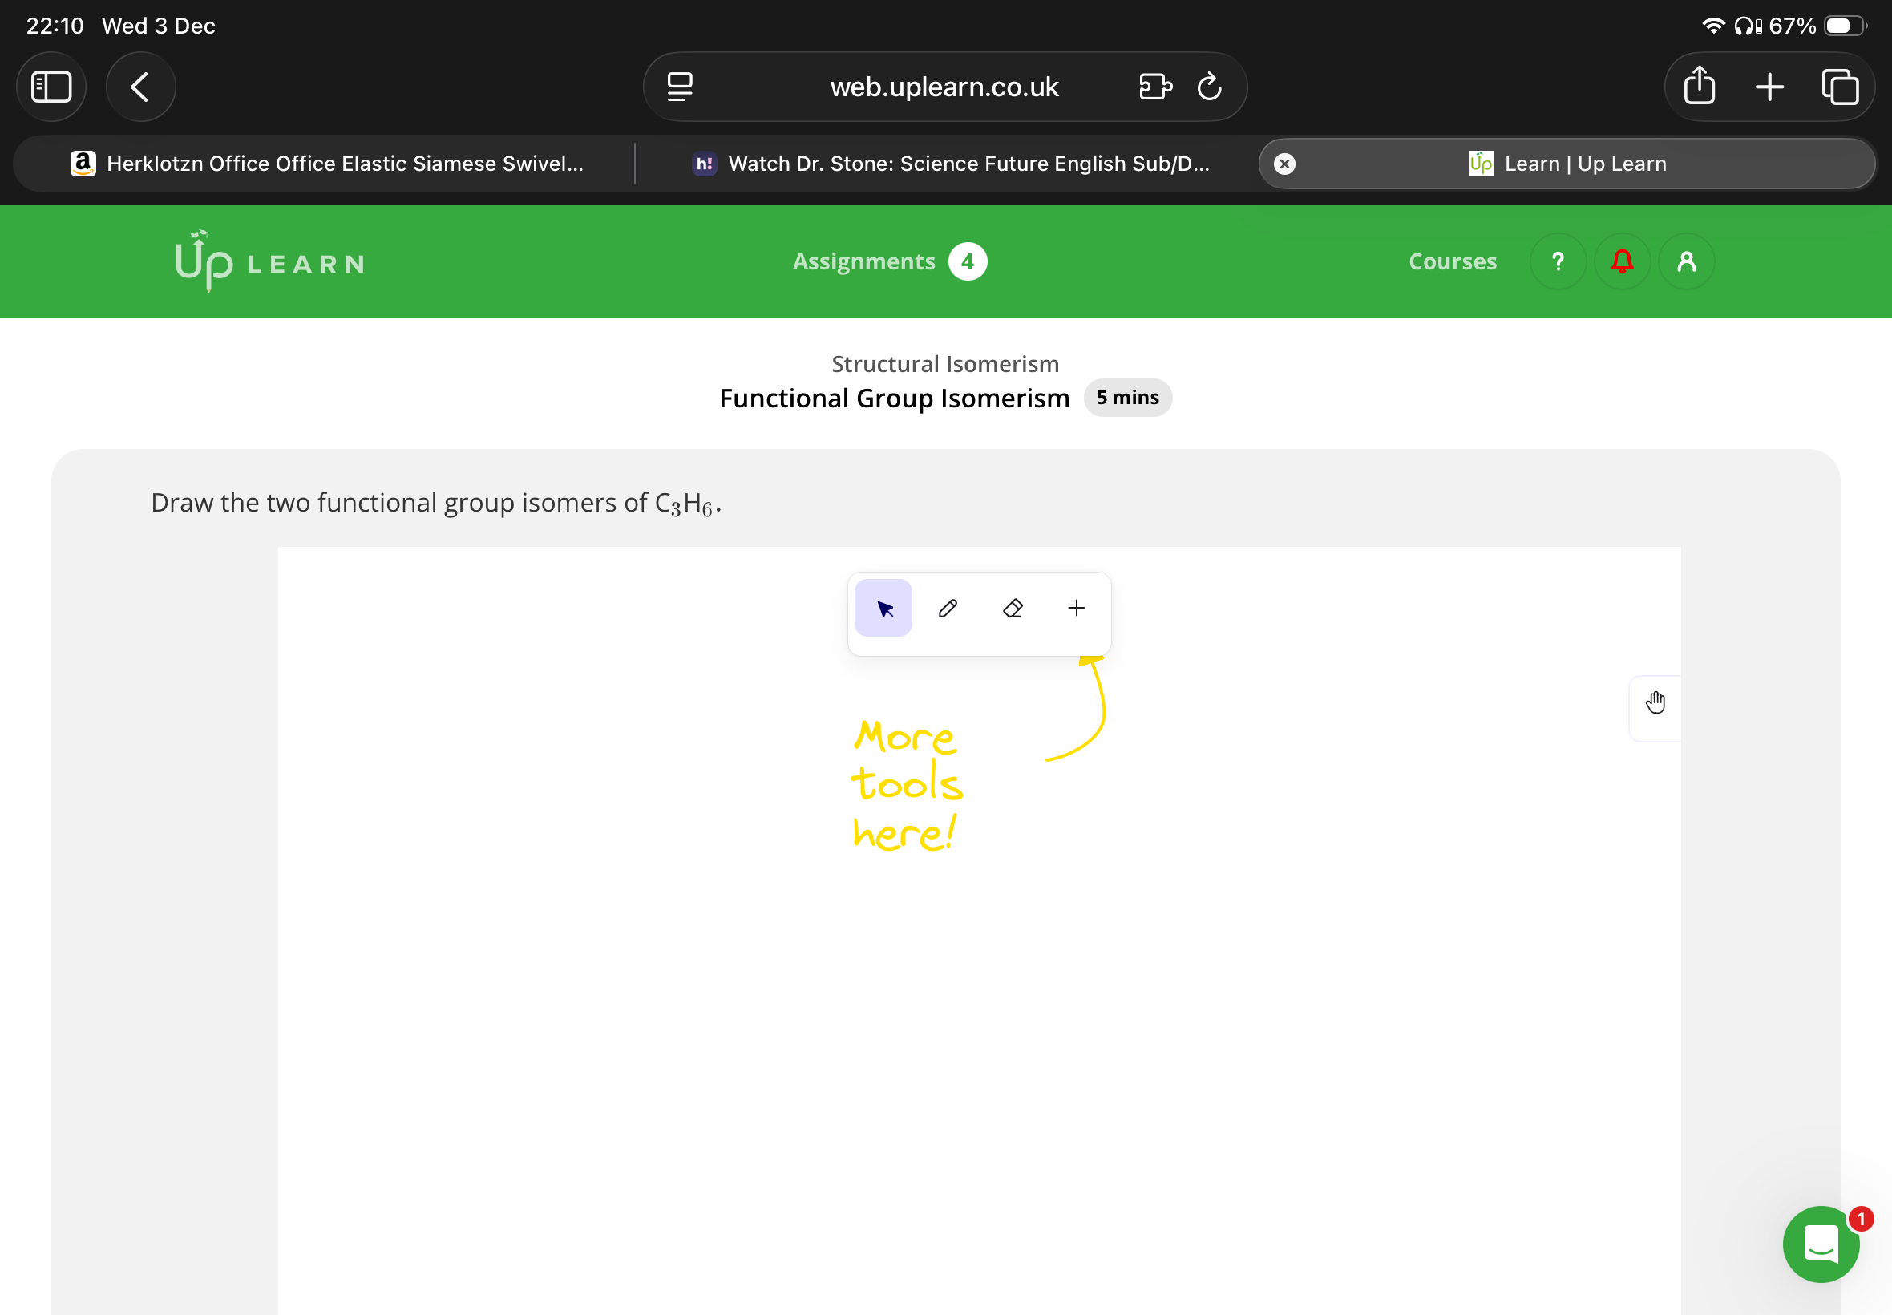This screenshot has width=1892, height=1315.
Task: Click the Up Learn logo
Action: 269,261
